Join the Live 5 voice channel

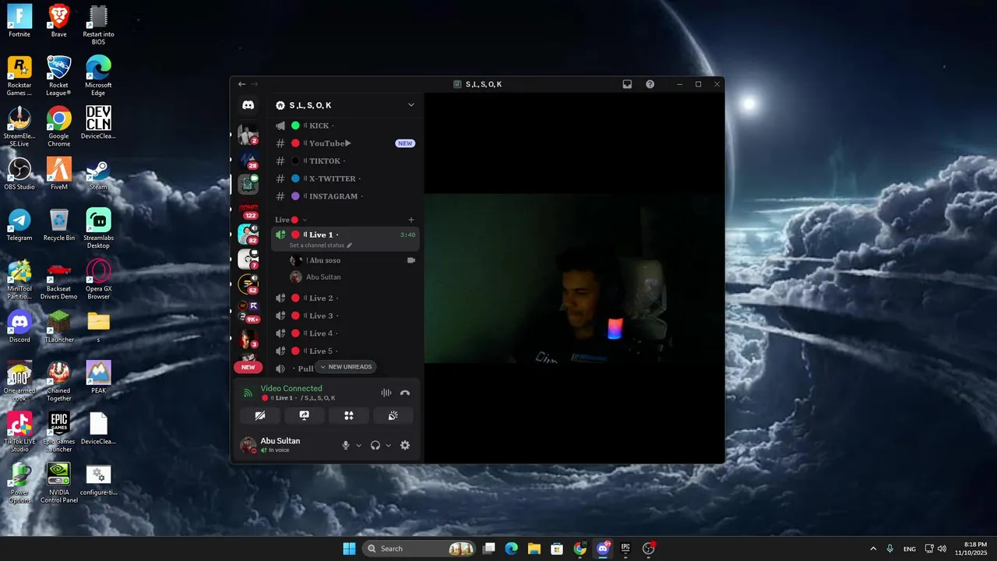(345, 351)
